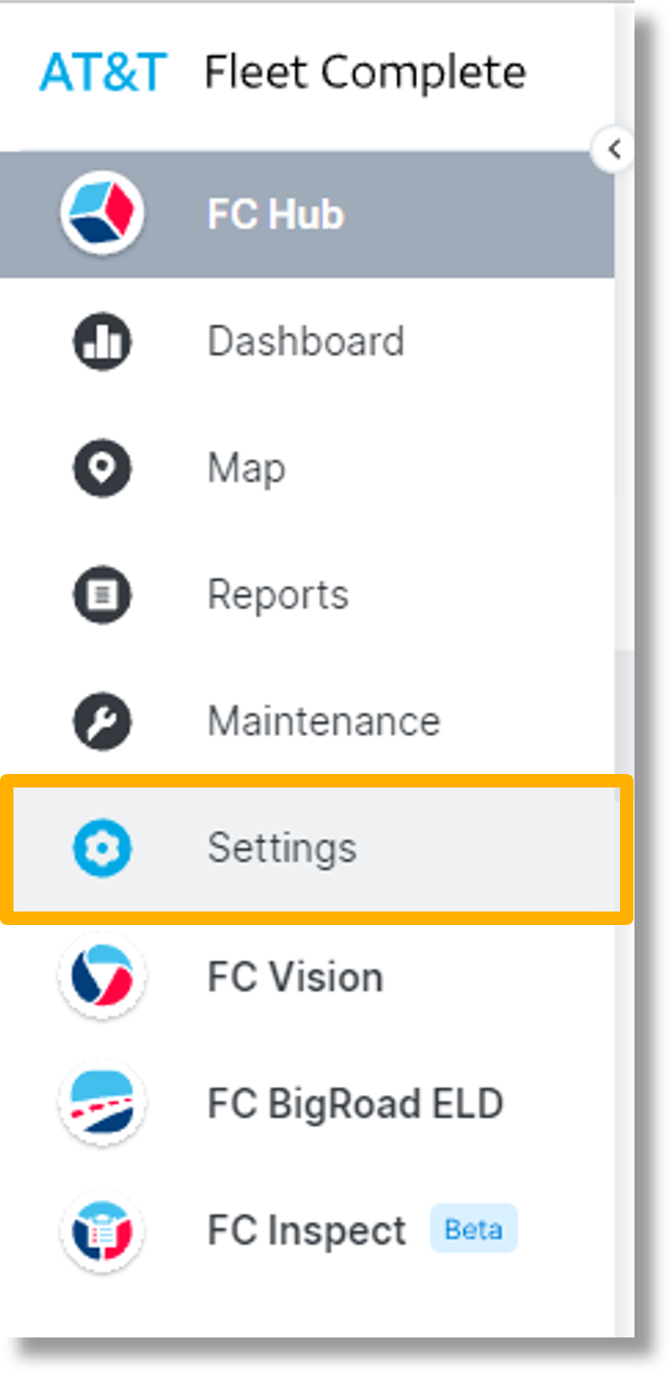Open the Settings menu item

click(281, 848)
